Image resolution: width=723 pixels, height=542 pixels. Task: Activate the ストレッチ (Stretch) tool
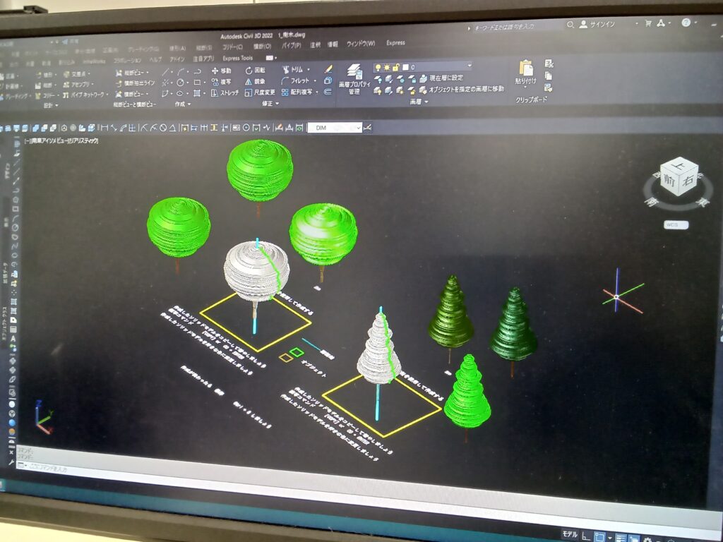tap(225, 92)
